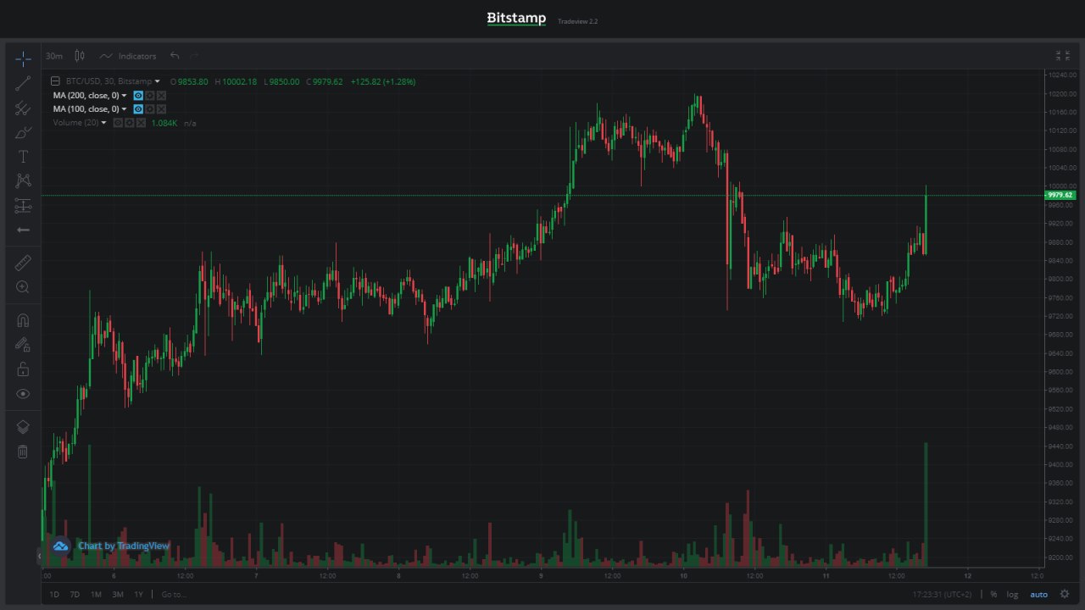The width and height of the screenshot is (1085, 610).
Task: Toggle visibility of MA (100, close, 0)
Action: [138, 109]
